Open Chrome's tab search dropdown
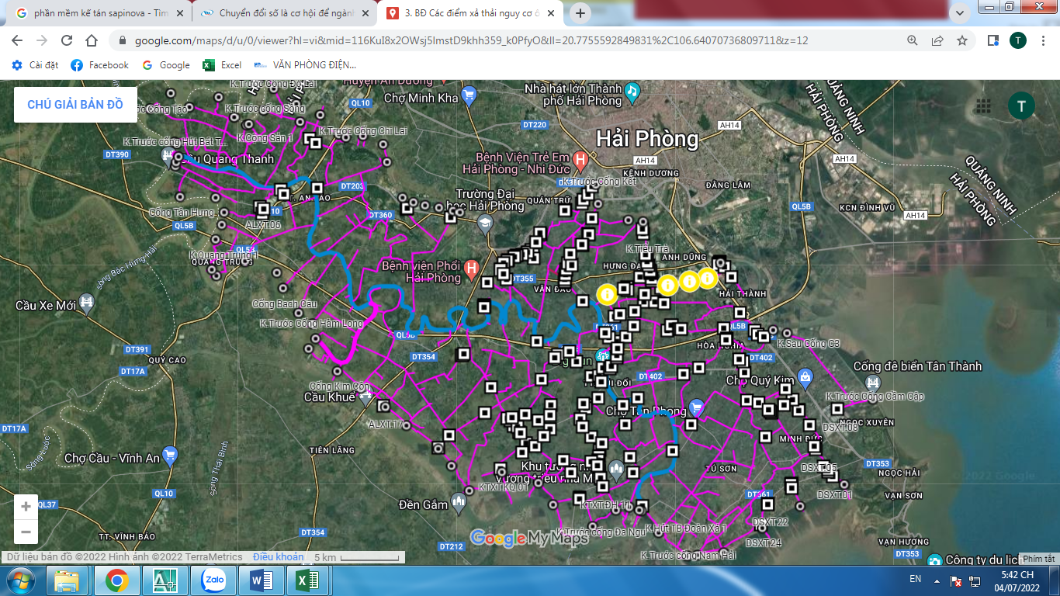Screen dimensions: 1060x596 click(960, 13)
